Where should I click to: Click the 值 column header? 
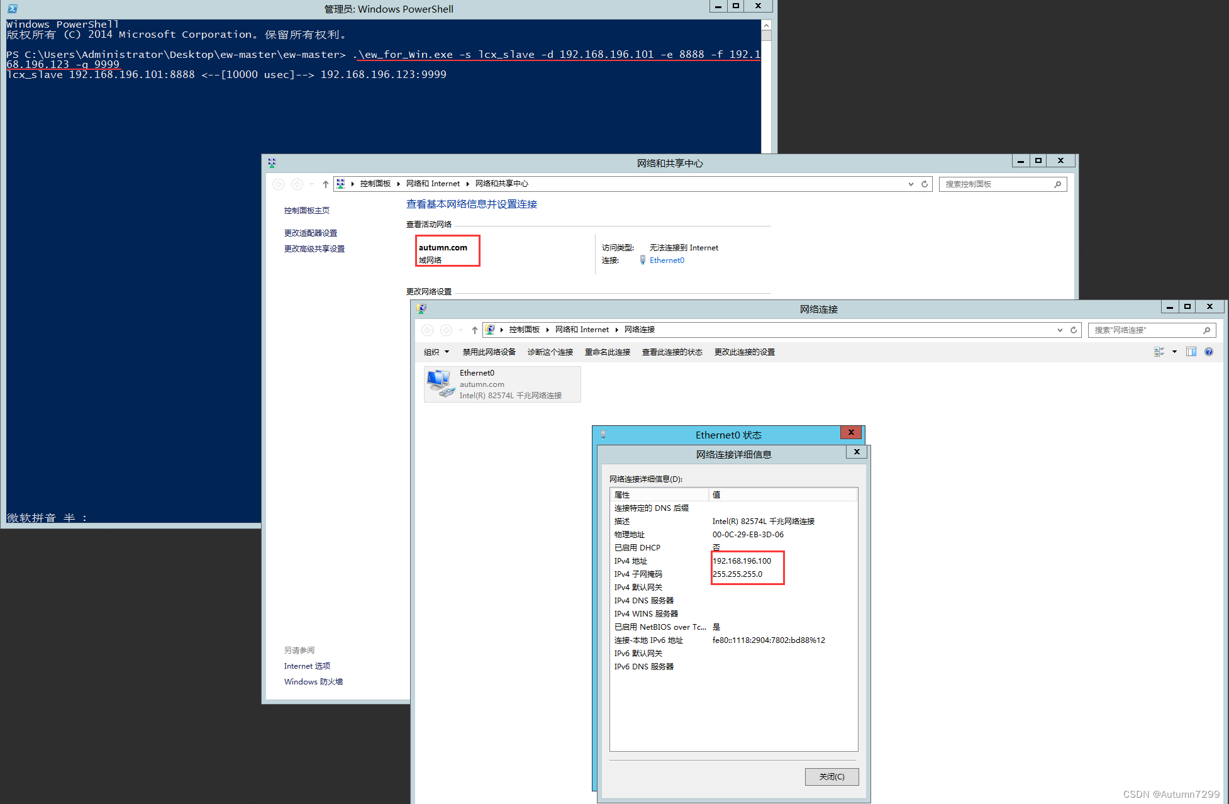click(x=783, y=495)
